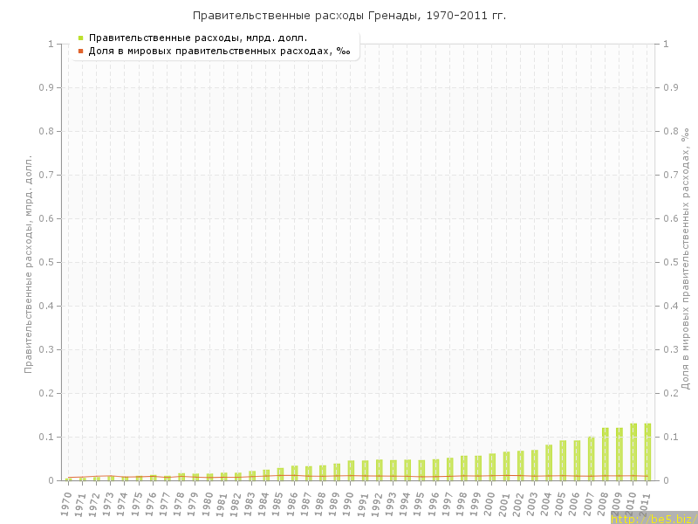Click the chart title about Grenada expenditure
The height and width of the screenshot is (524, 698).
349,16
